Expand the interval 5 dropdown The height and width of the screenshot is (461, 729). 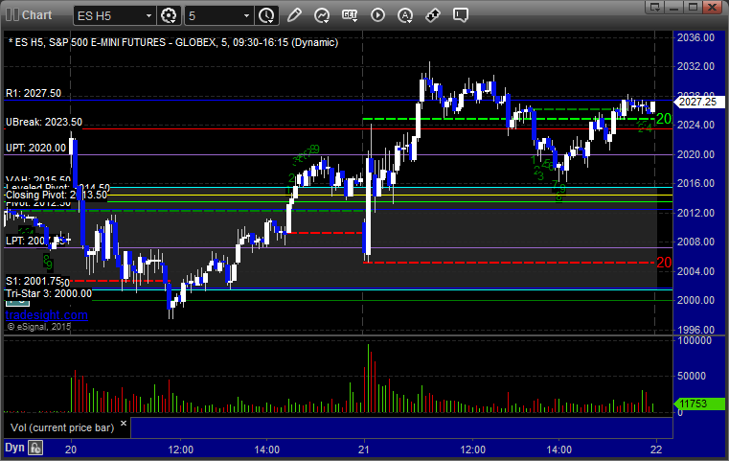[x=246, y=16]
